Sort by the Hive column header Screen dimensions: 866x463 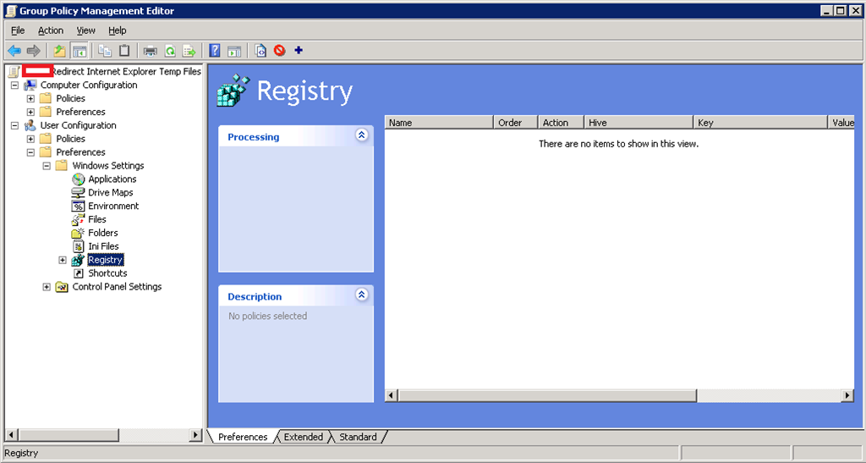[x=639, y=123]
